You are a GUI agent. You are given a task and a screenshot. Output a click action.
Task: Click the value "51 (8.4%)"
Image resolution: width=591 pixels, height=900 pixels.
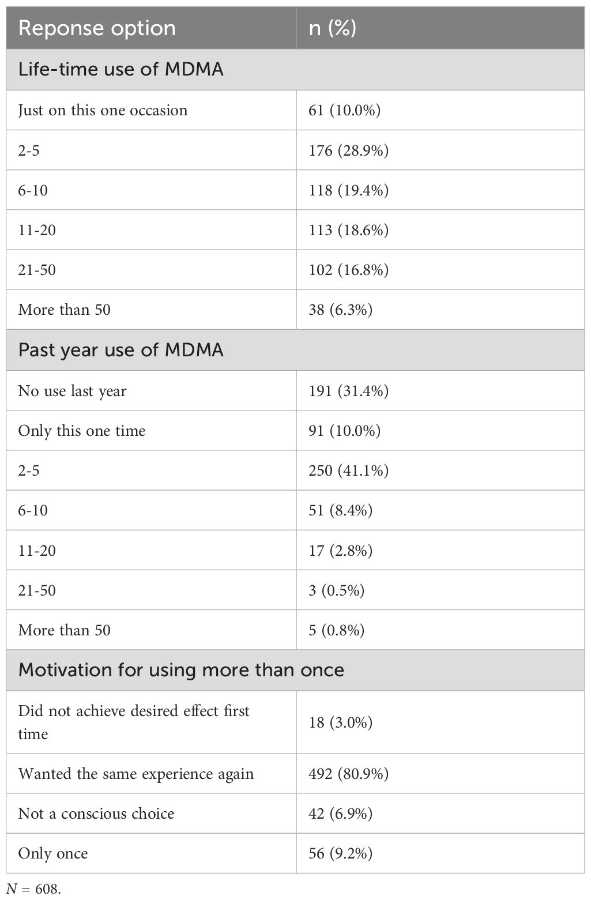pos(340,510)
